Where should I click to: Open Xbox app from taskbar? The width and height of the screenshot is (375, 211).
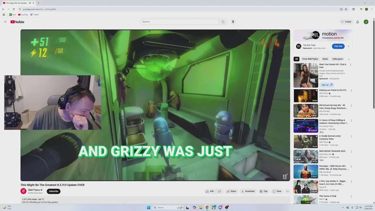(214, 207)
